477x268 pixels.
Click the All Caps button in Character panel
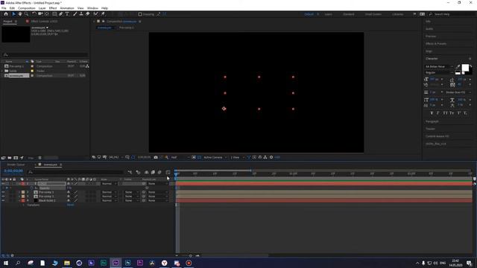(x=445, y=113)
